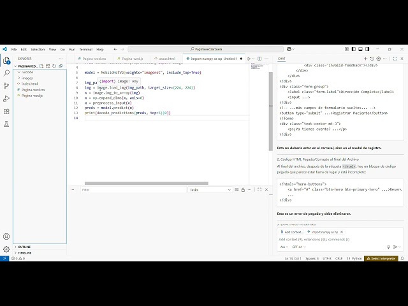Open the Explorer view in activity bar

(x=6, y=61)
